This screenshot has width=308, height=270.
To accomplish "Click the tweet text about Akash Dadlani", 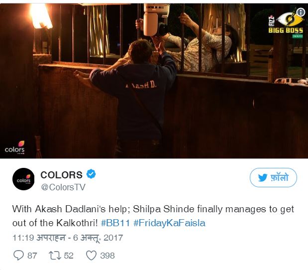I will click(x=153, y=216).
